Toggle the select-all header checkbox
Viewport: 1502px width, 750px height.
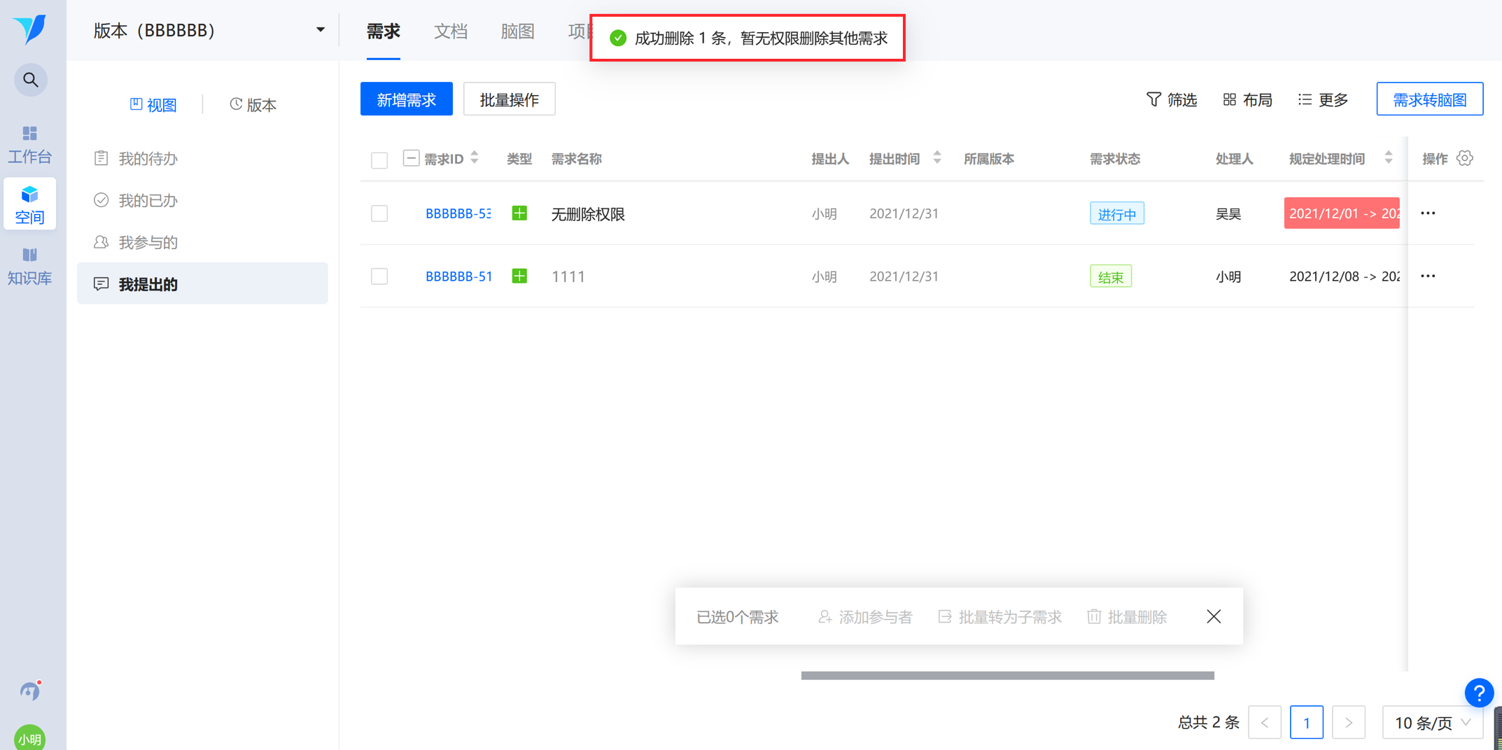(x=379, y=160)
